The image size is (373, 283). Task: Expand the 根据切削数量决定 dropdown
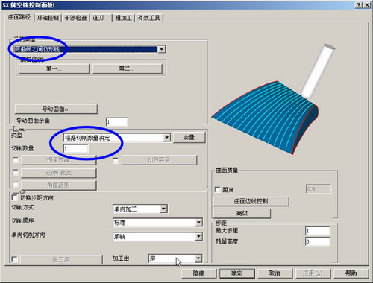tap(167, 137)
